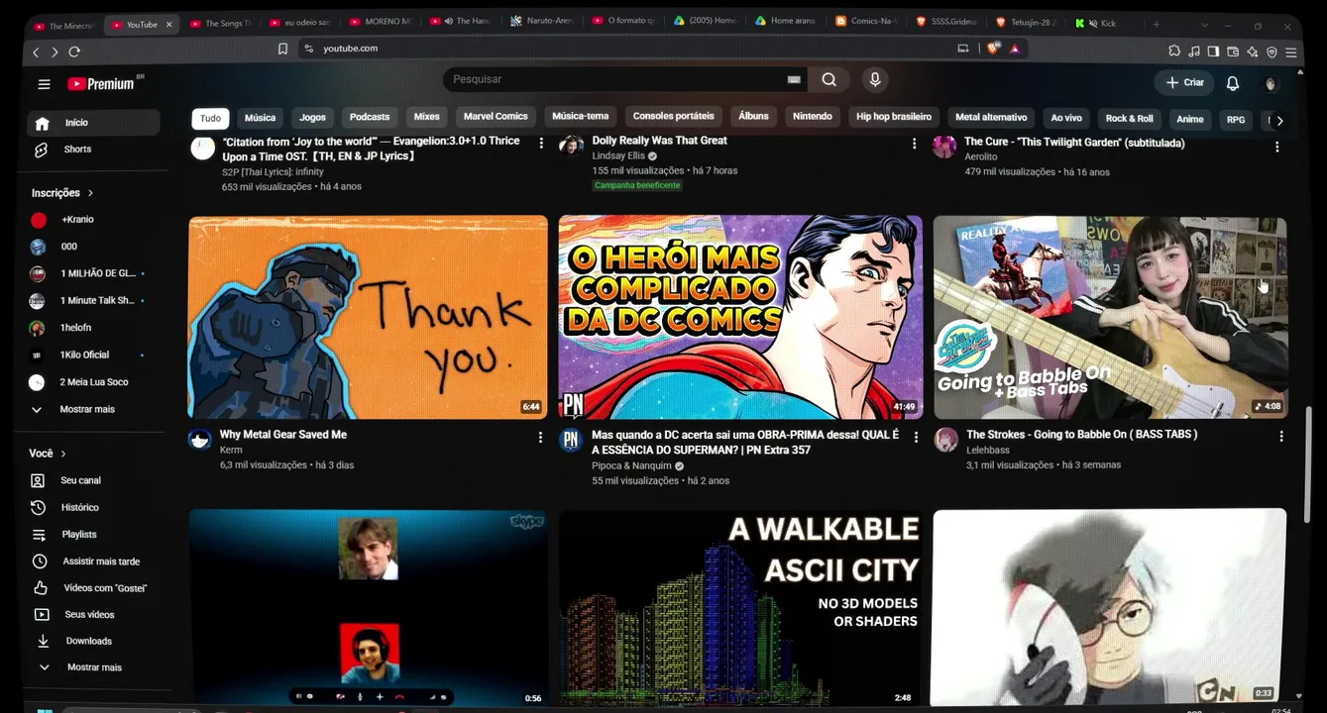Open the YouTube notifications bell
1327x713 pixels.
coord(1233,83)
